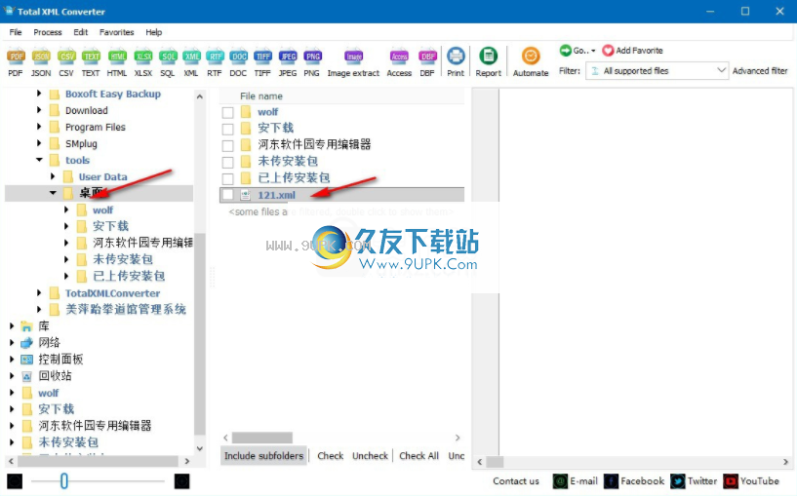The image size is (797, 496).
Task: Click the Go navigation button
Action: (578, 51)
